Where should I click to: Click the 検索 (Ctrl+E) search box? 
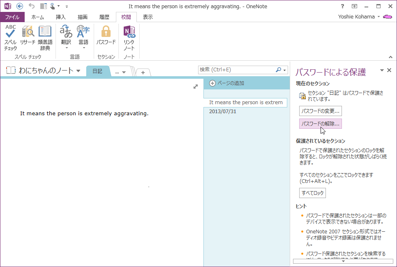[236, 70]
